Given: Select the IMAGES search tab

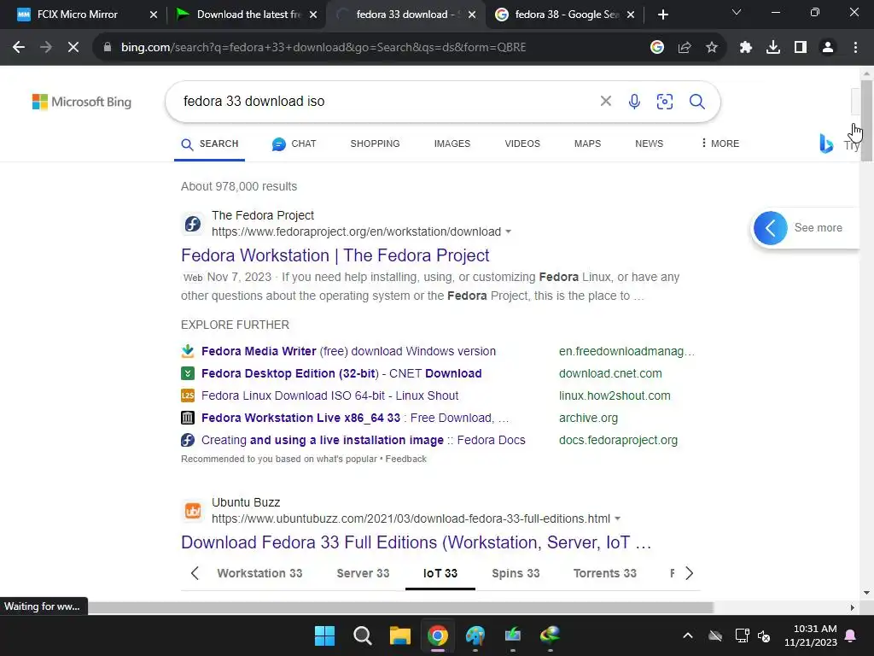Looking at the screenshot, I should (x=452, y=143).
